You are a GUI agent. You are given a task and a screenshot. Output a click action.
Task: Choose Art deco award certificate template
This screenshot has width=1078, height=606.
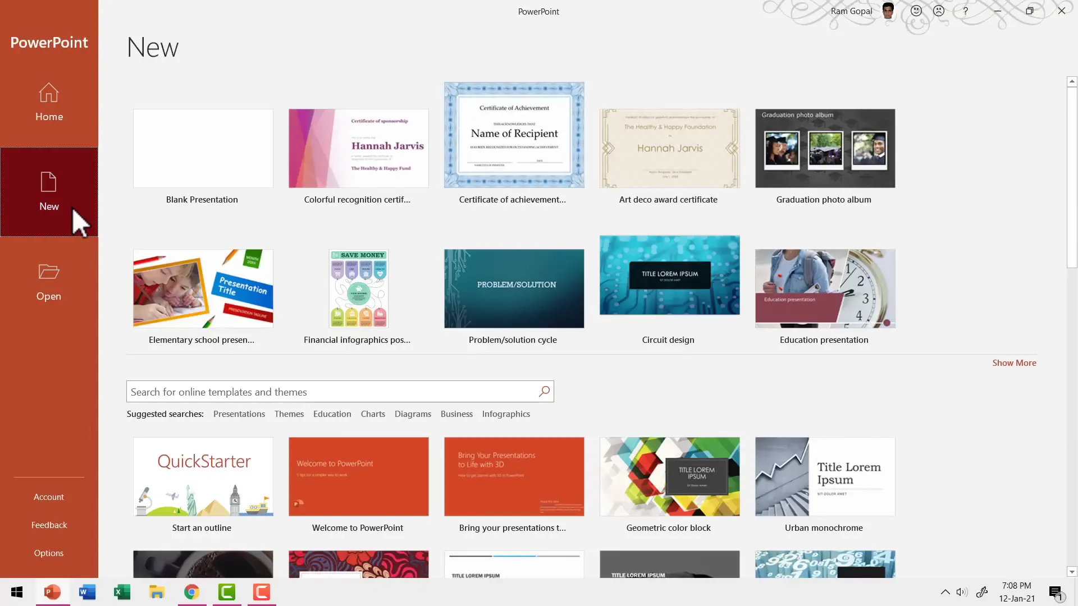tap(669, 148)
